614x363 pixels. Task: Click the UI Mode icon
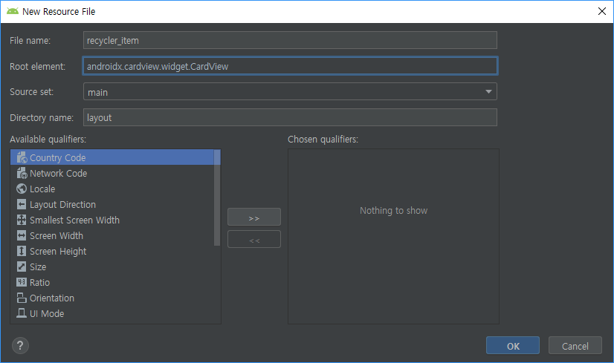(x=22, y=313)
